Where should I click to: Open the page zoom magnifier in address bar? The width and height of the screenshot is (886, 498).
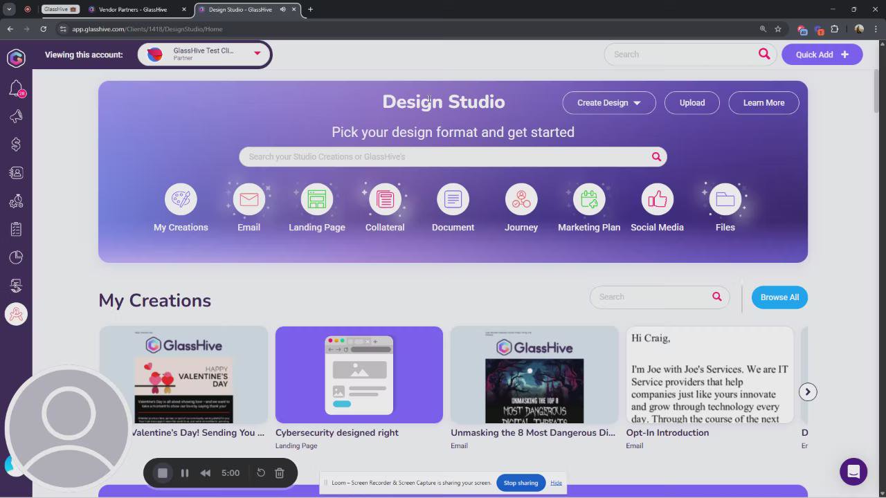tap(763, 29)
